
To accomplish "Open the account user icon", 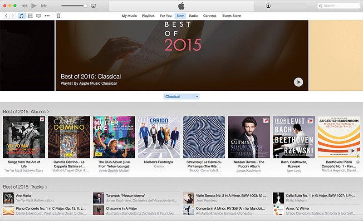I will (268, 6).
